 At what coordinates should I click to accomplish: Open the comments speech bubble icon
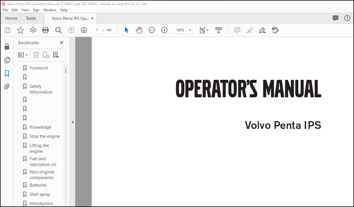(x=336, y=18)
